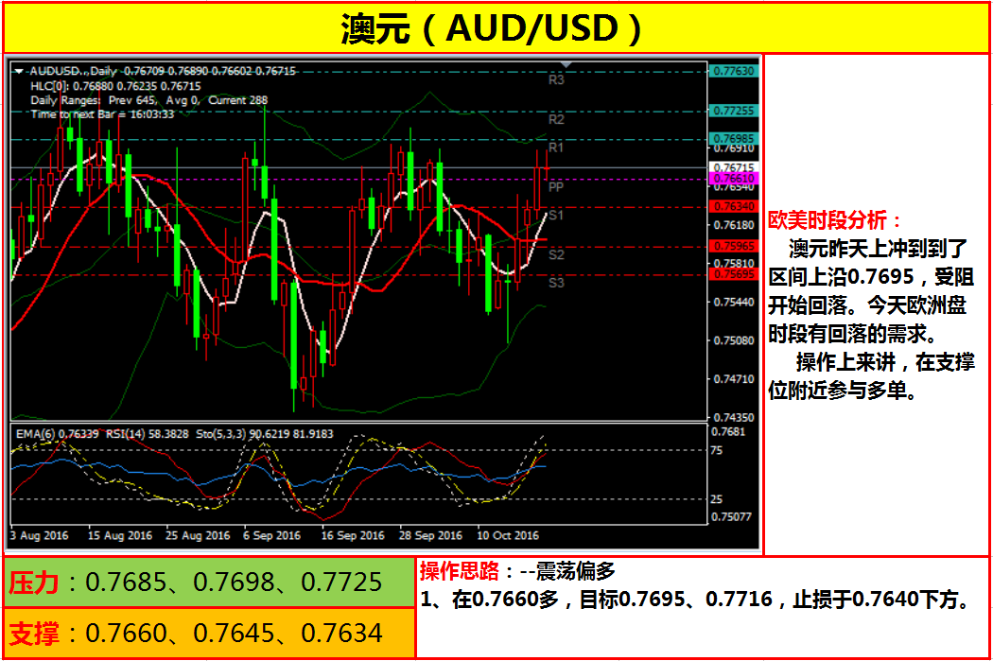Click the teal 0.76985 price tag
The width and height of the screenshot is (993, 661).
(733, 139)
